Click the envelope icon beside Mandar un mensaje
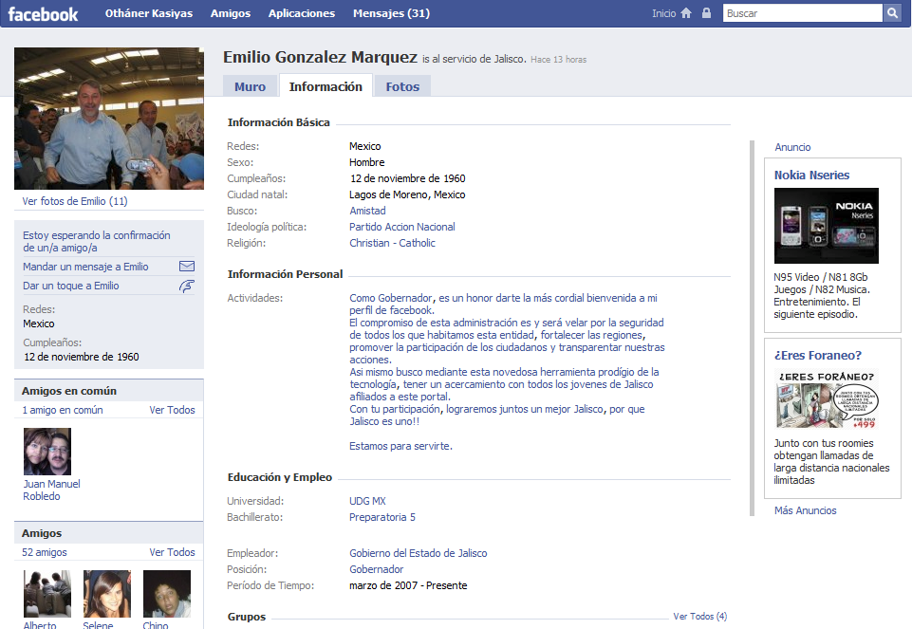Screen dimensions: 912x629 click(186, 267)
